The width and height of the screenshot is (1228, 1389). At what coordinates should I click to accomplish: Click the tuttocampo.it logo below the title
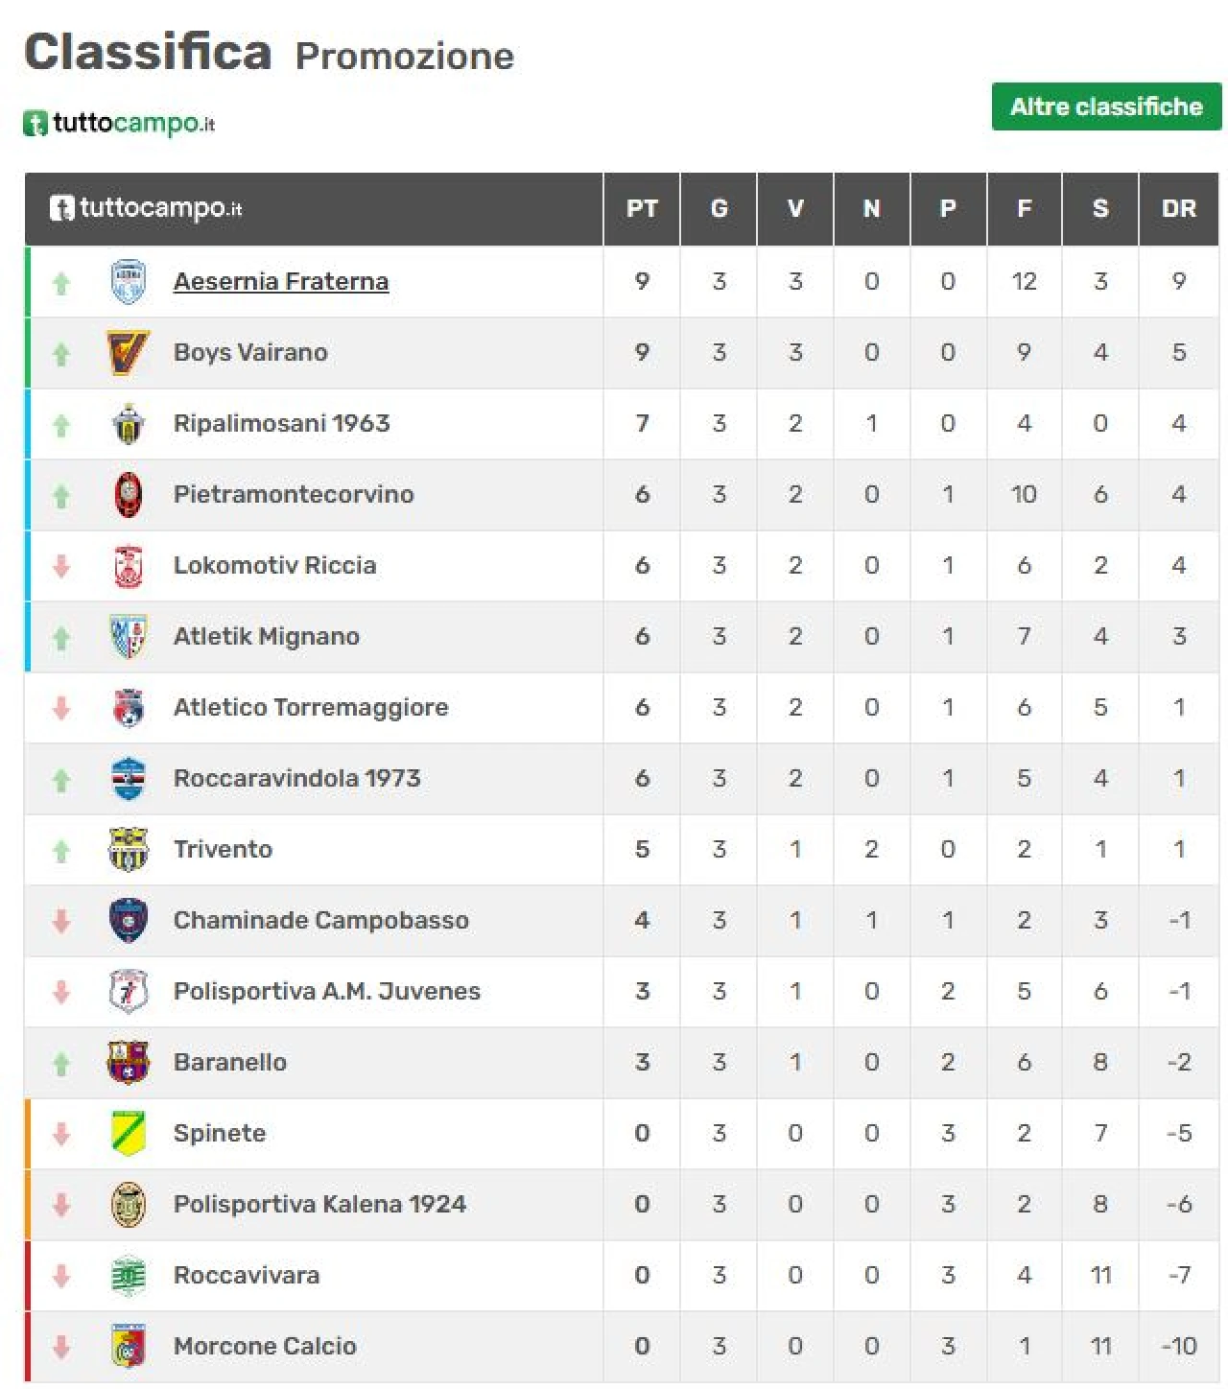point(119,124)
